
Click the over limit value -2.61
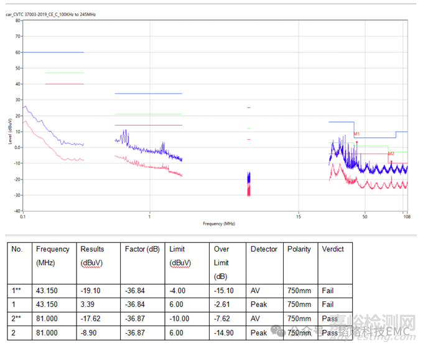223,304
